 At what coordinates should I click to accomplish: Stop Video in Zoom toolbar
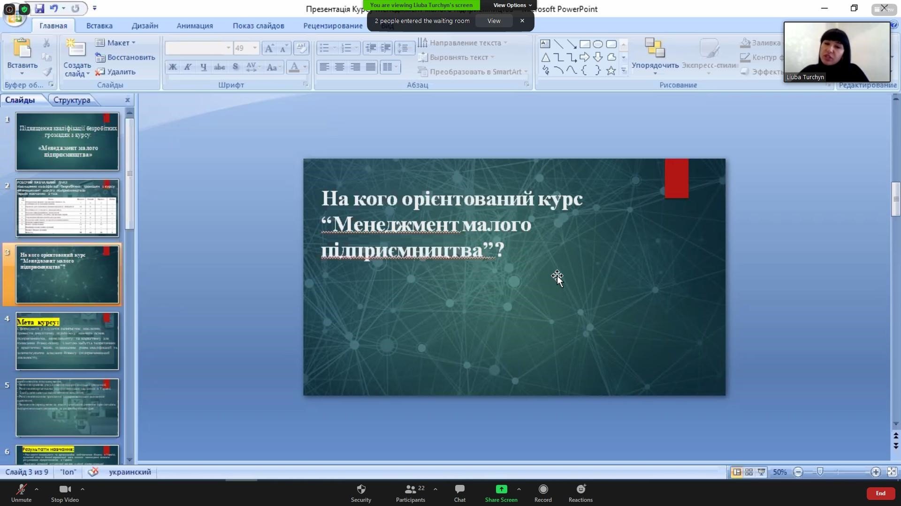65,493
